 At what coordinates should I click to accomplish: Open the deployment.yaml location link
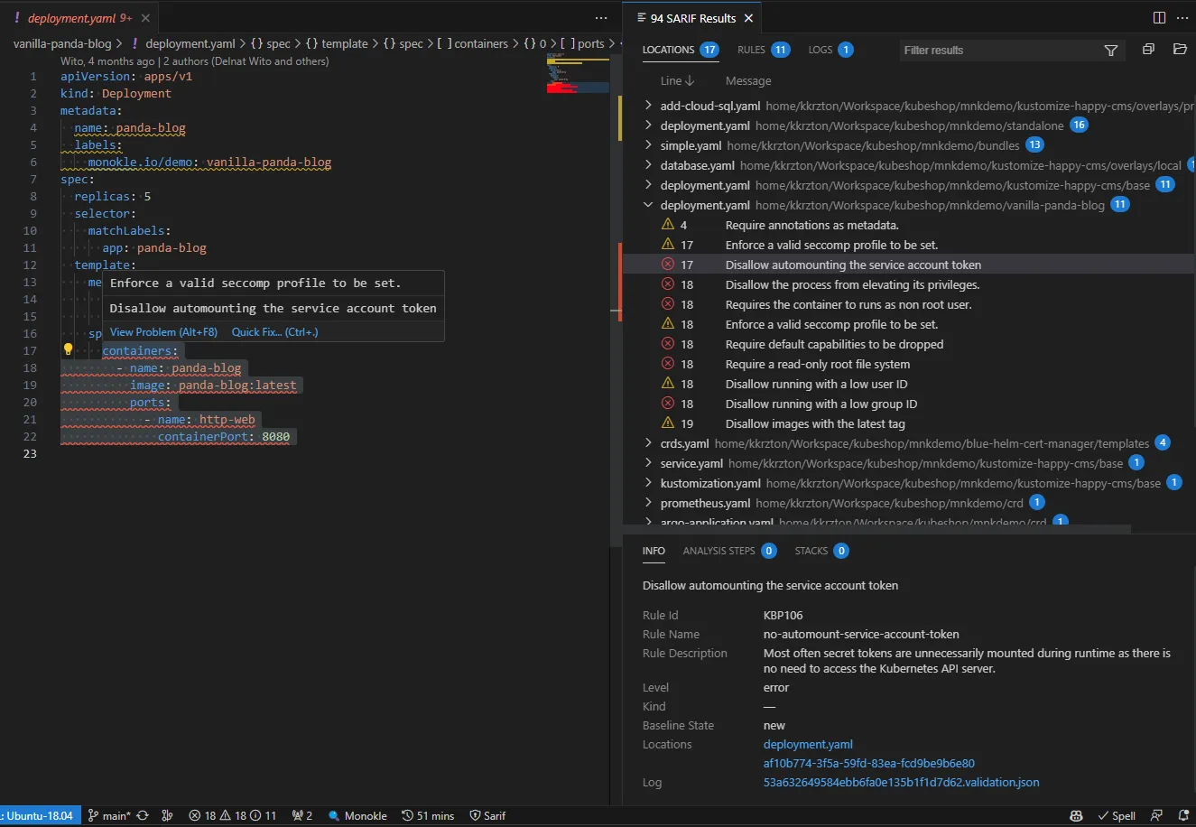[808, 745]
